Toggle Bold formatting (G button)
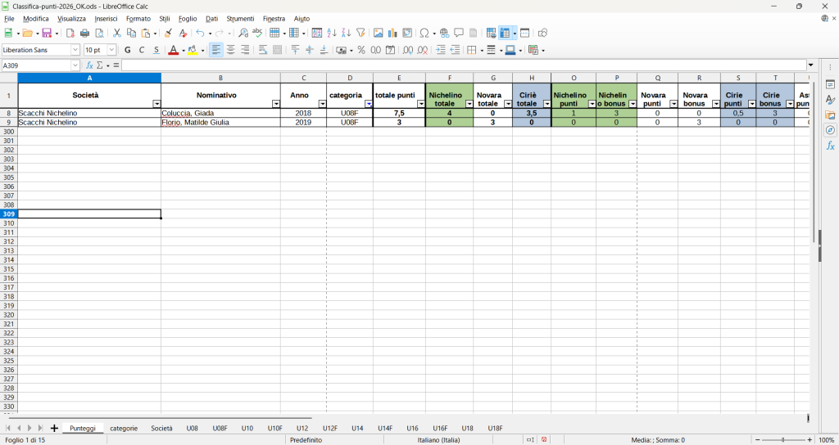The height and width of the screenshot is (445, 839). pos(127,50)
